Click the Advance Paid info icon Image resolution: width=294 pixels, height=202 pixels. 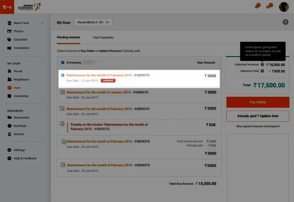(x=262, y=71)
